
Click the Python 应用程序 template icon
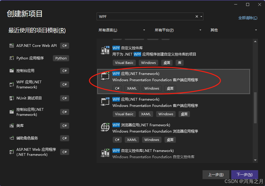coord(11,58)
